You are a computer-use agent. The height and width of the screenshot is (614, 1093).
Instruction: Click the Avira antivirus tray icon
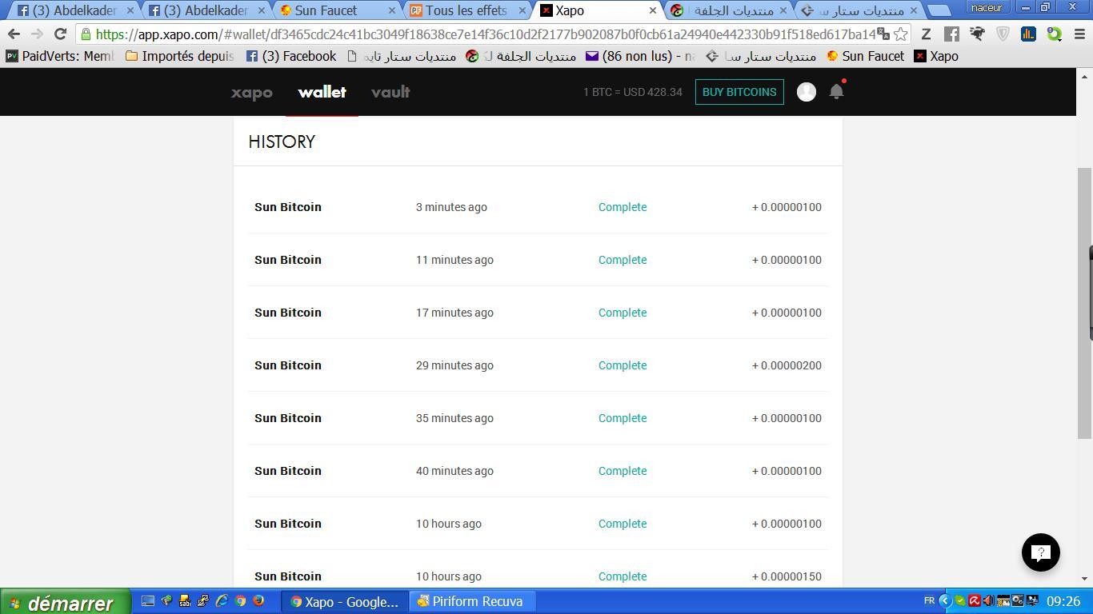tap(974, 601)
